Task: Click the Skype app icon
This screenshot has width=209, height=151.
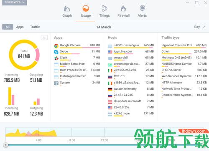Action: (x=56, y=52)
